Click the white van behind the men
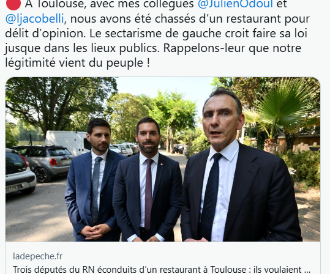Viewport: 330px width, 274px height. [66, 141]
